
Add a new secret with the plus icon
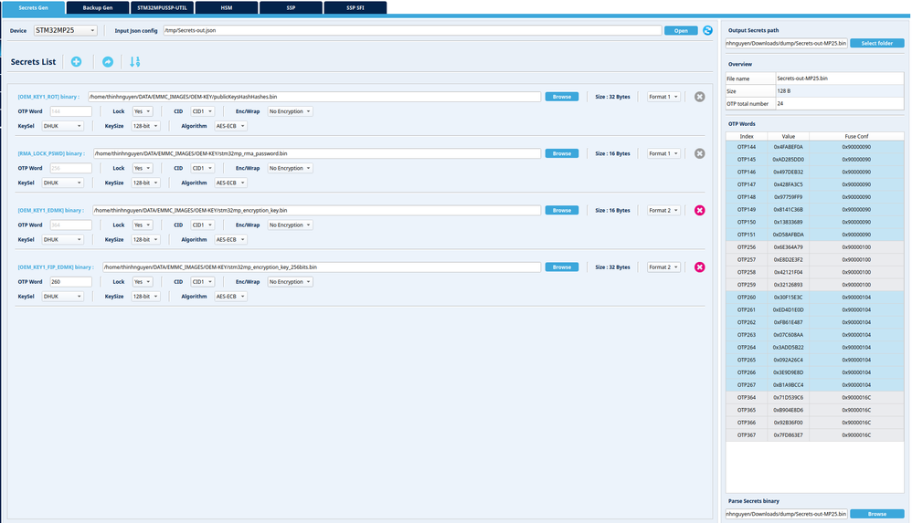(76, 61)
